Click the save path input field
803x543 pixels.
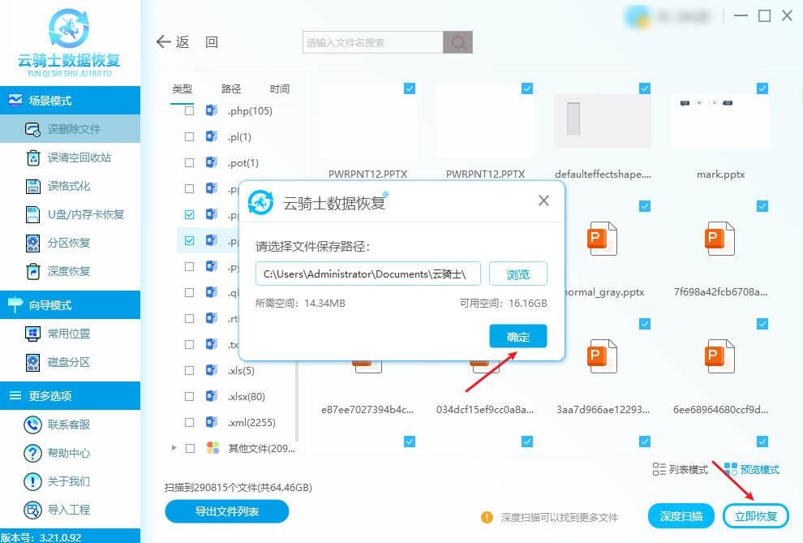click(x=367, y=274)
